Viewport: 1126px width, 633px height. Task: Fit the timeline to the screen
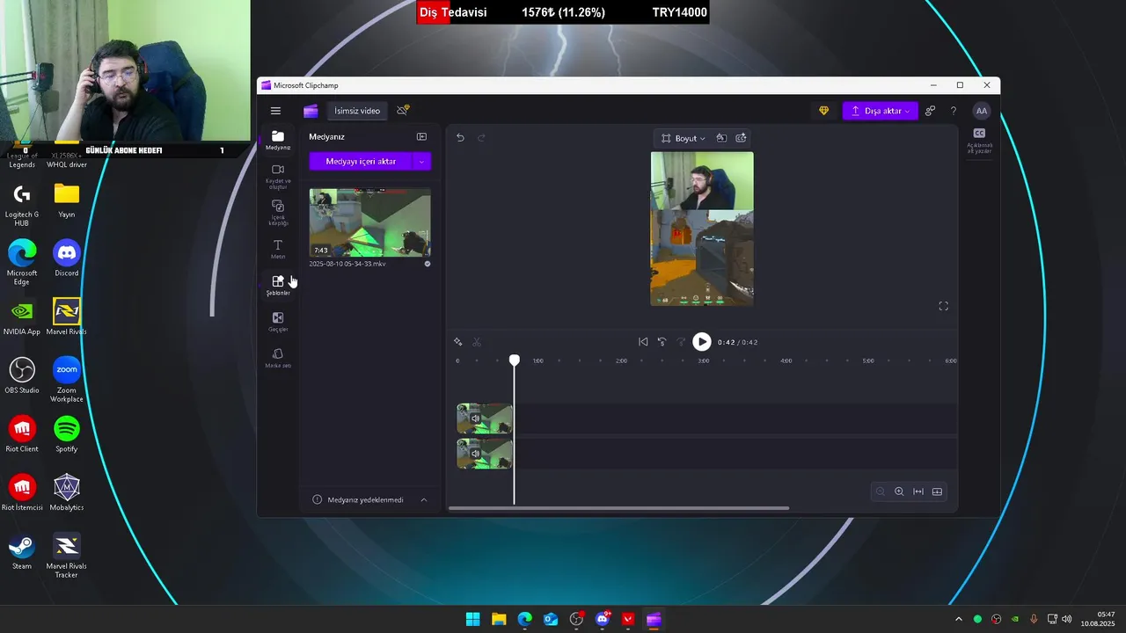point(918,491)
